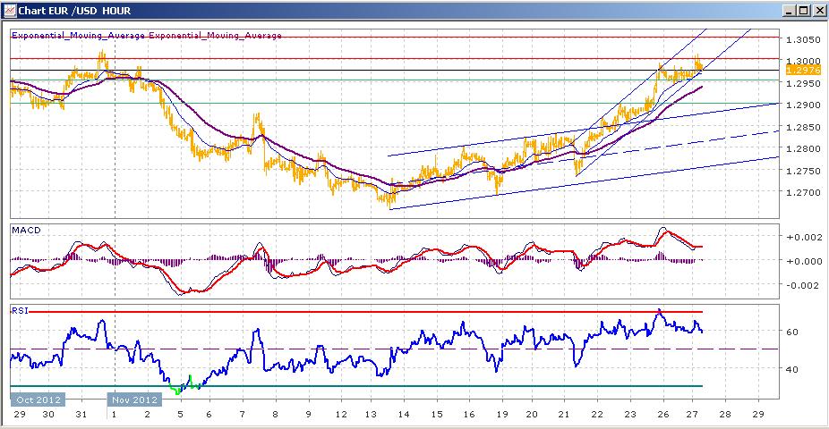The height and width of the screenshot is (429, 829).
Task: Select date 14 on the time axis
Action: click(x=404, y=414)
